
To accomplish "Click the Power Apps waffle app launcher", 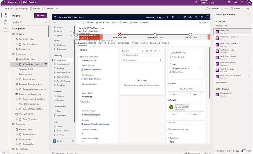I will click(x=3, y=2).
